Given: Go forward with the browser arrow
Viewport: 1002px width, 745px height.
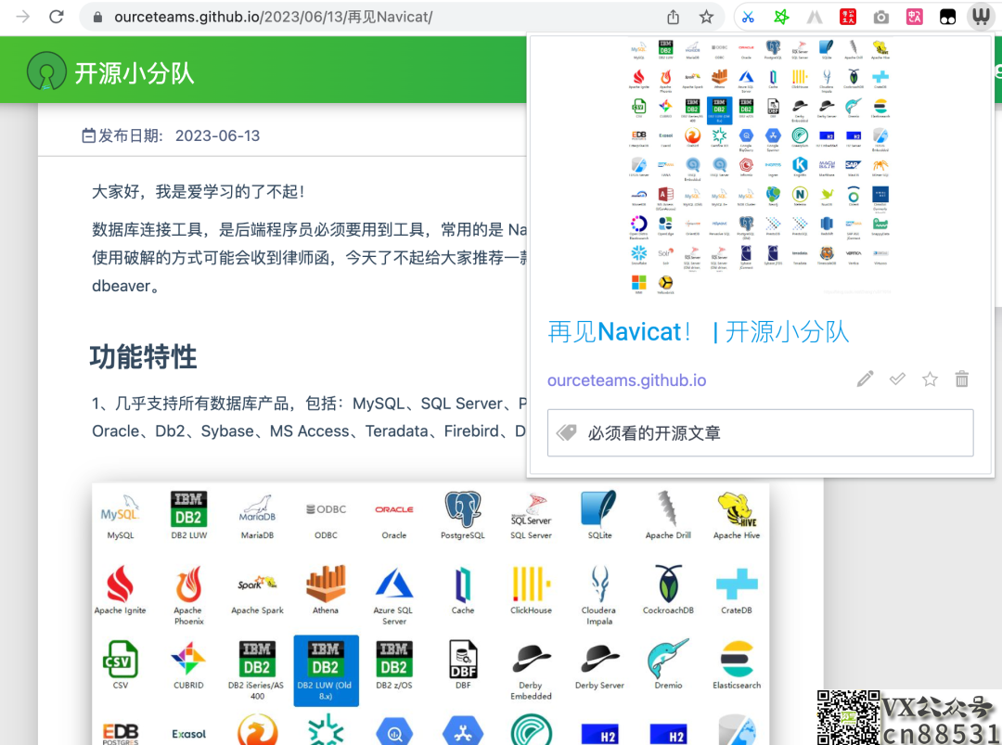Looking at the screenshot, I should pyautogui.click(x=23, y=17).
